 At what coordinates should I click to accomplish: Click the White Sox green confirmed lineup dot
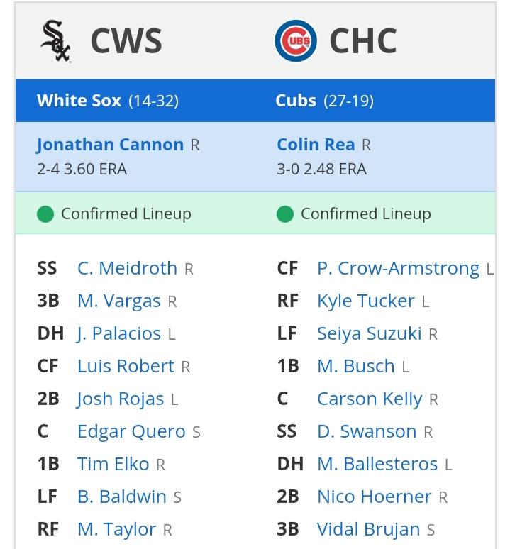45,214
